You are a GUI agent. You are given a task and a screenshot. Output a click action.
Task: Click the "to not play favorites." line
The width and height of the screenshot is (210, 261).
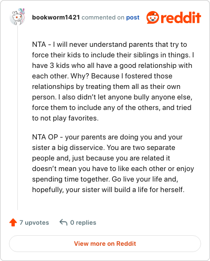point(65,118)
